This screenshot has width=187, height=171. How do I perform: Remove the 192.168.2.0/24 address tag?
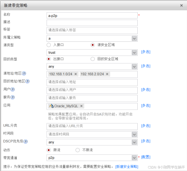pos(107,74)
